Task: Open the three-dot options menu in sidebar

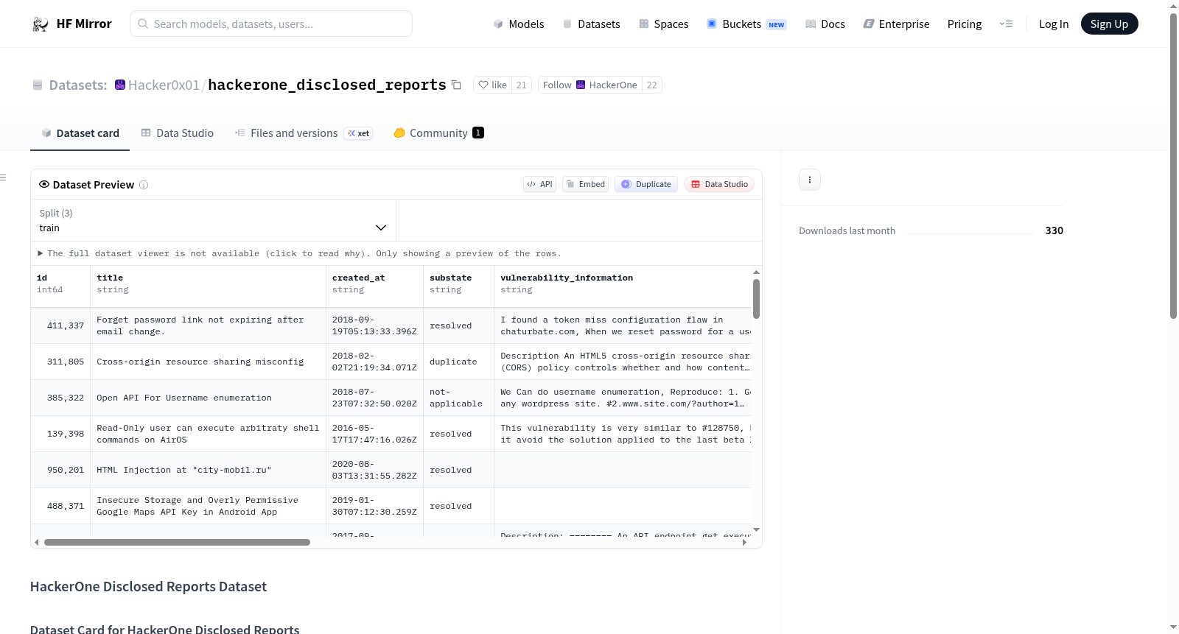Action: point(810,180)
